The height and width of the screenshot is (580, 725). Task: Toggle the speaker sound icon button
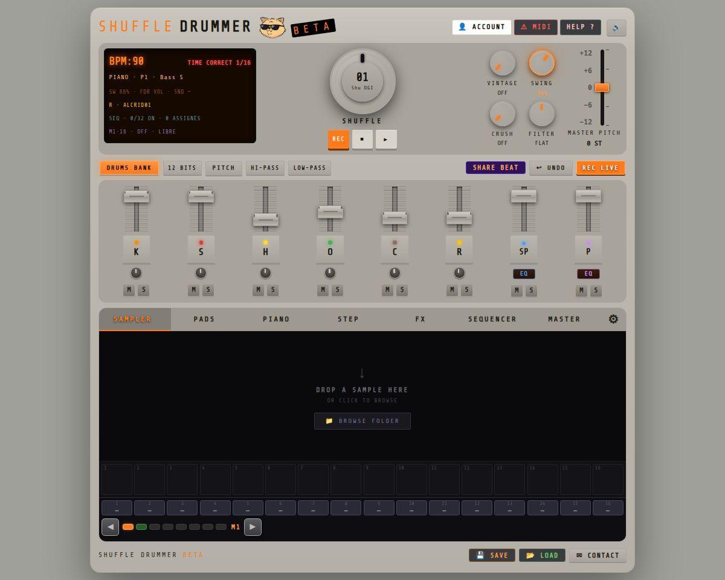coord(616,27)
